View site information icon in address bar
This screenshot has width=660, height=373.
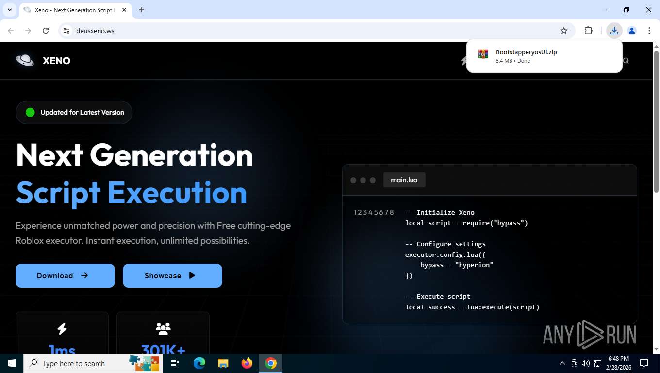[67, 31]
